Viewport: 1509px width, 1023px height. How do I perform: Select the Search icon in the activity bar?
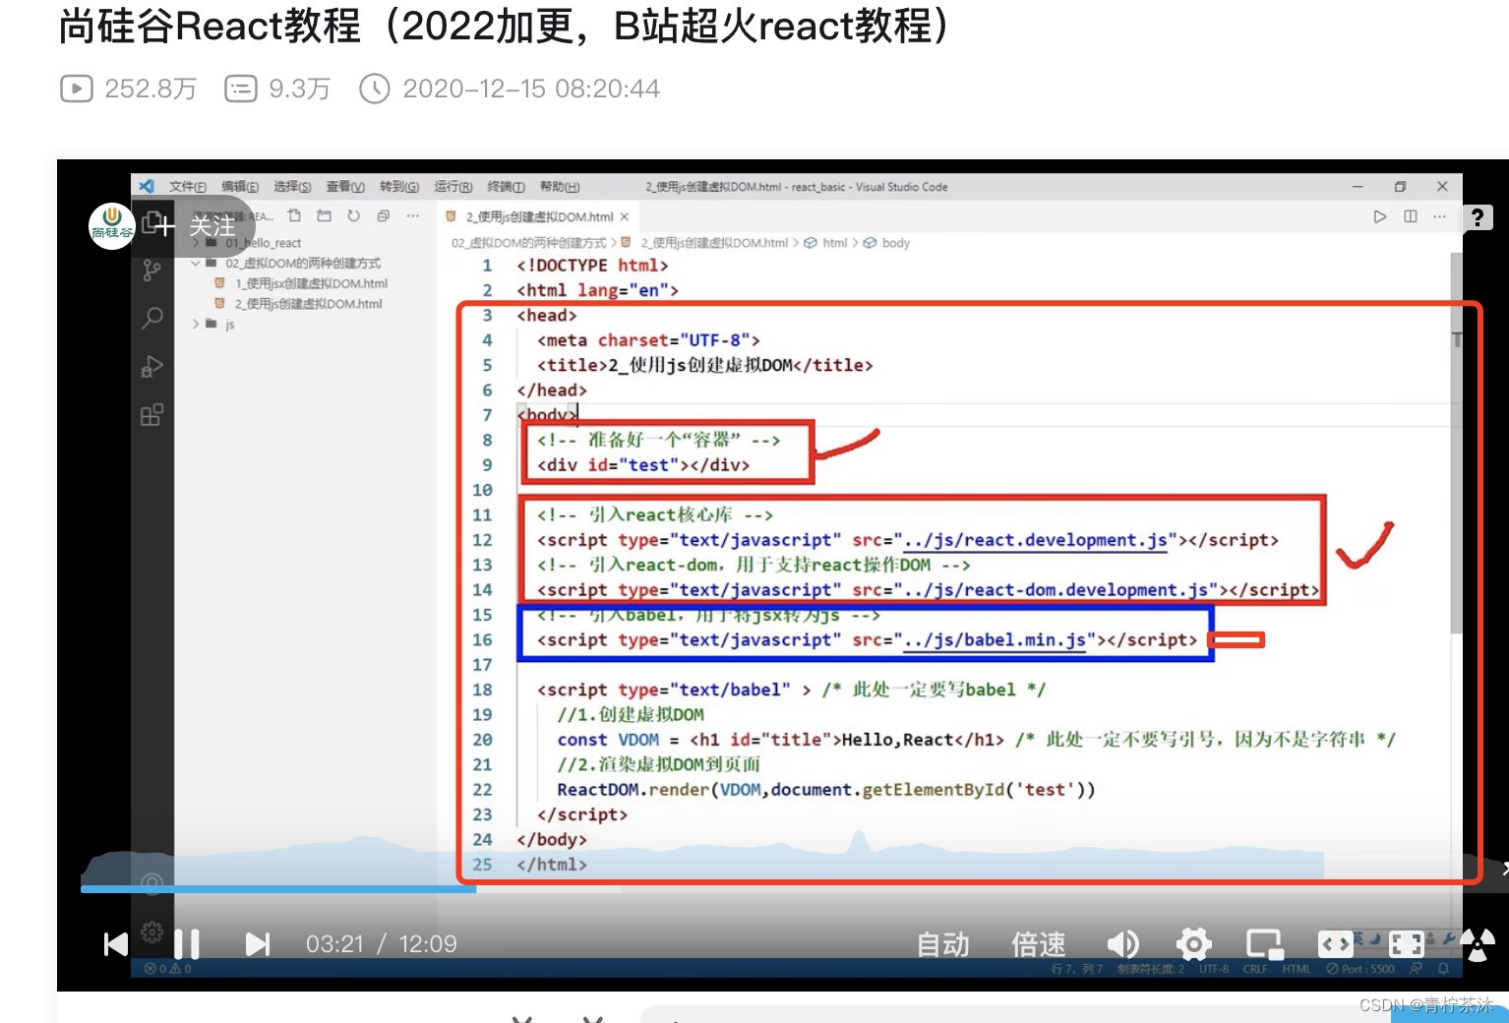click(x=151, y=318)
